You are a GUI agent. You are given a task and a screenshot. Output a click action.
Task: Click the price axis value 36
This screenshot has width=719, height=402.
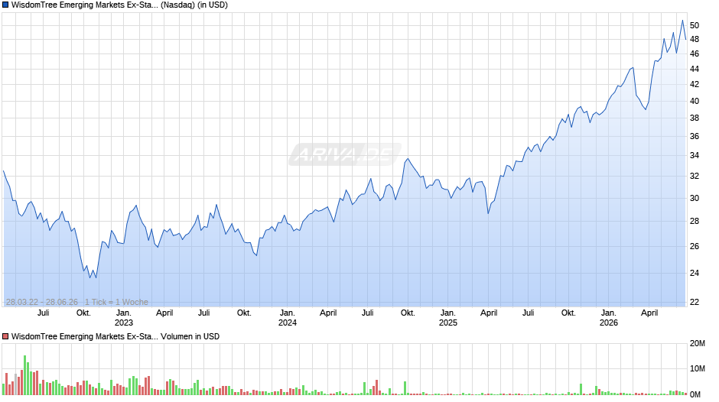pyautogui.click(x=695, y=137)
